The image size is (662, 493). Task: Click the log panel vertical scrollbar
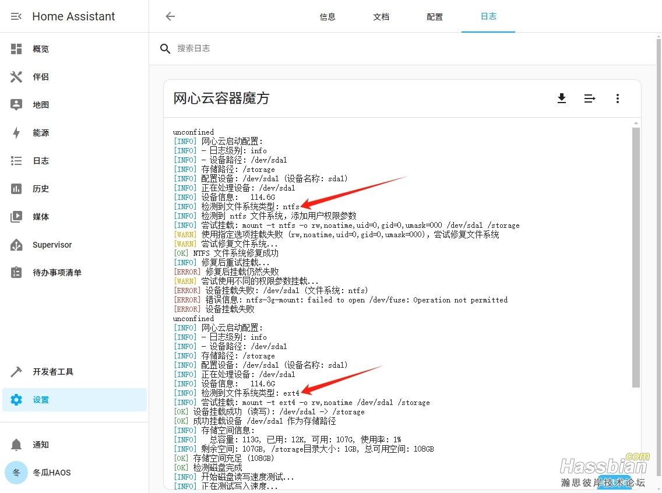point(636,258)
